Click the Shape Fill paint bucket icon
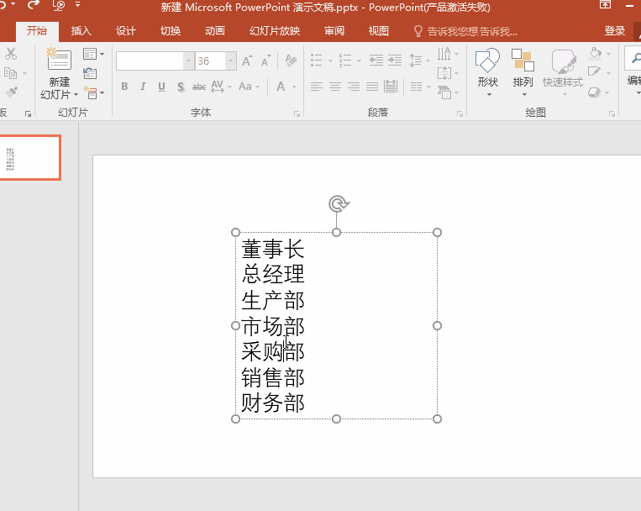Image resolution: width=641 pixels, height=511 pixels. (596, 54)
